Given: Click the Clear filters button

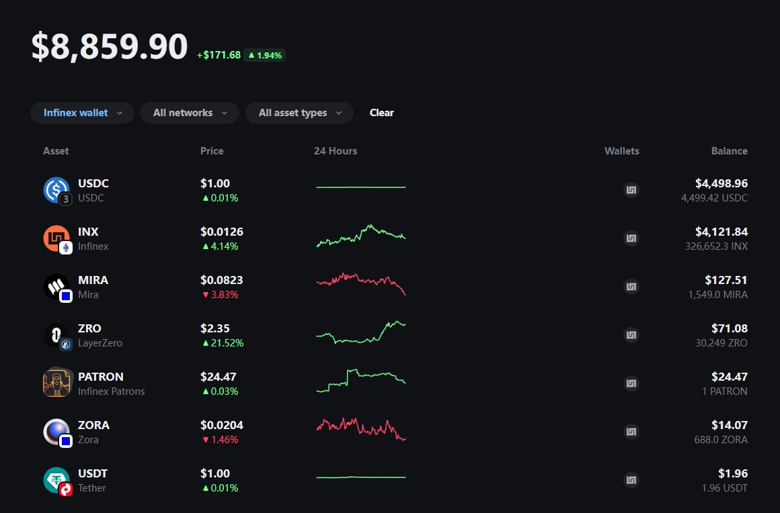Looking at the screenshot, I should point(381,113).
